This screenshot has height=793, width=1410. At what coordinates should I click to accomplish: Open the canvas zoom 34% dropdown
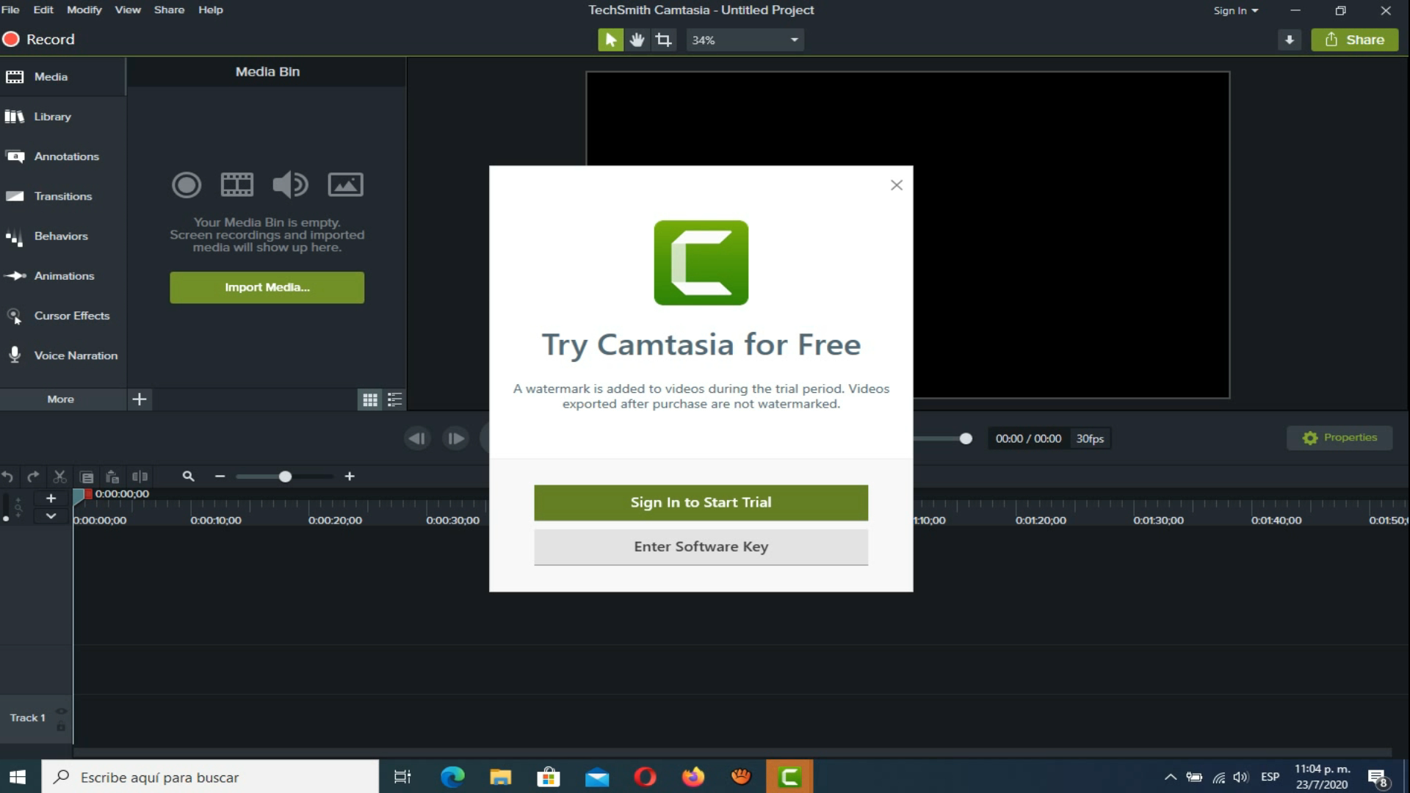click(x=745, y=40)
